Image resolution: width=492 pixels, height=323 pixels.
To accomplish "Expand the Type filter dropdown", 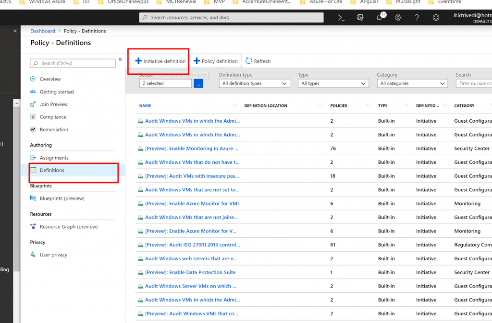I will tap(333, 83).
